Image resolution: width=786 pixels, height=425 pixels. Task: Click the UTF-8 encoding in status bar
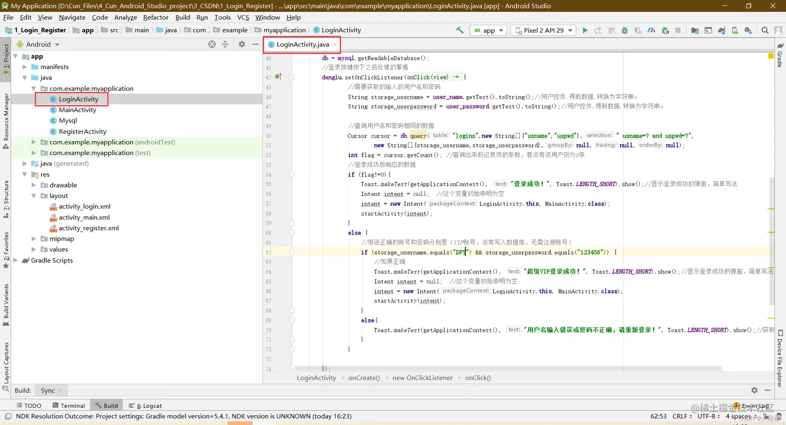pos(709,416)
